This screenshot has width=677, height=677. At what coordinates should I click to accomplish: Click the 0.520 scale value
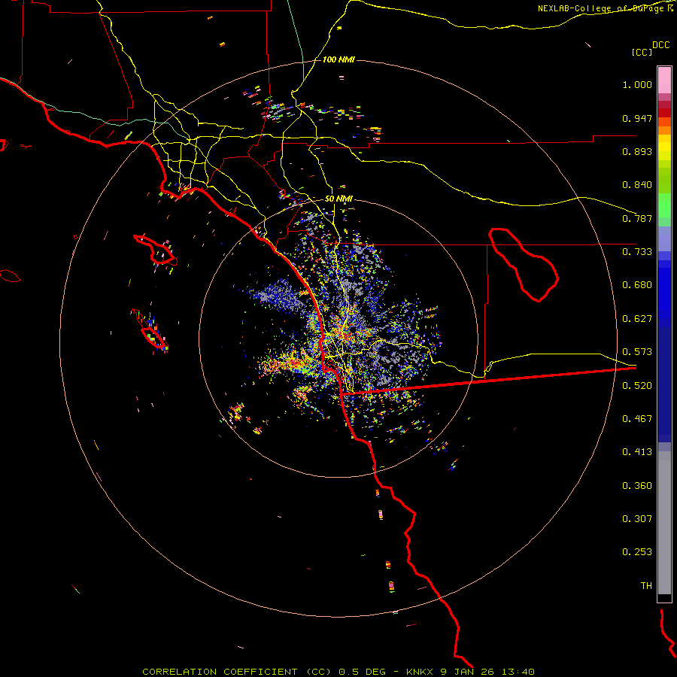(x=637, y=386)
